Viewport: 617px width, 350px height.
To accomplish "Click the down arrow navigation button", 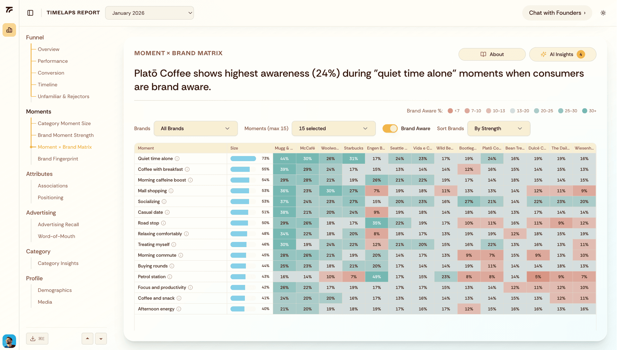I will pos(101,338).
